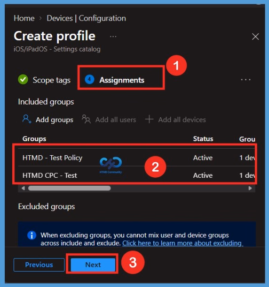Click the Add all users people icon
This screenshot has width=269, height=287.
click(x=86, y=119)
